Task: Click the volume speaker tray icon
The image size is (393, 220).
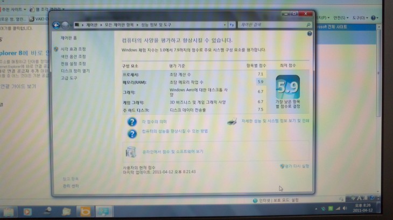Action: point(345,209)
